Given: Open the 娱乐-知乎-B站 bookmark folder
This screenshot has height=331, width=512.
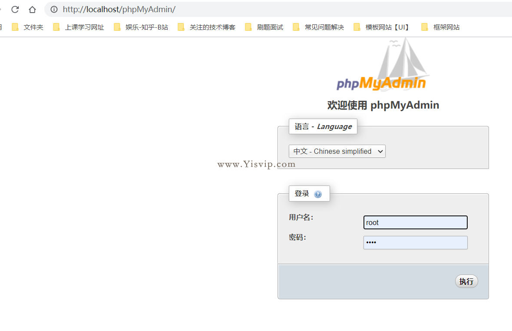Looking at the screenshot, I should tap(141, 27).
